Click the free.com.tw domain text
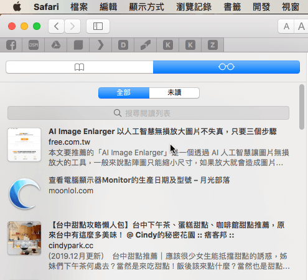The width and height of the screenshot is (308, 280). coord(69,142)
